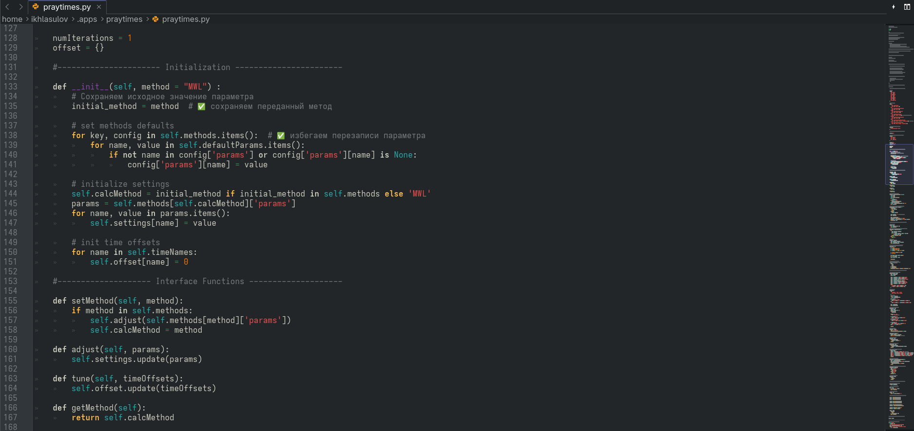Click the 'initial_method' assignment on line 135

click(x=104, y=106)
